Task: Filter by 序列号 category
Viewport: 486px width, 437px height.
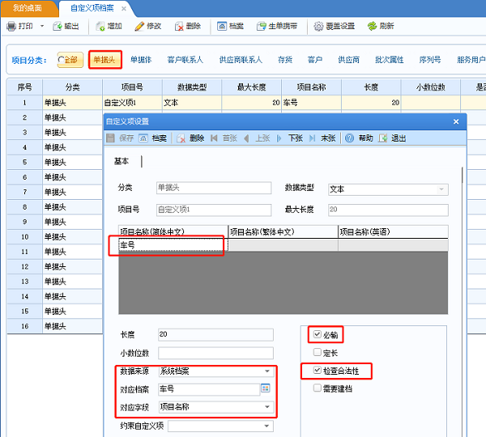Action: (430, 60)
